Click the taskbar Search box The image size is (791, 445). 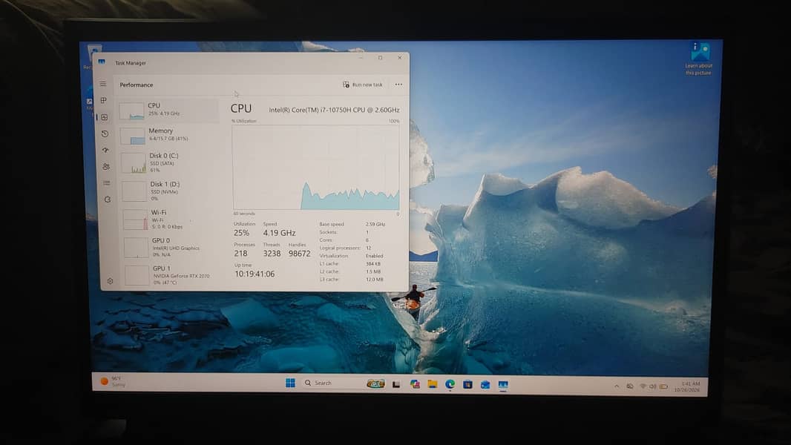pyautogui.click(x=344, y=383)
